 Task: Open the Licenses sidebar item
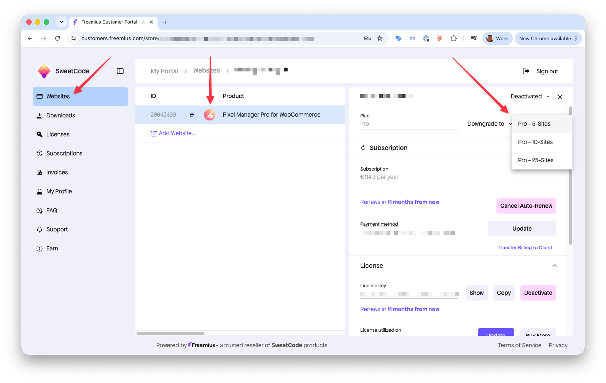[x=80, y=135]
